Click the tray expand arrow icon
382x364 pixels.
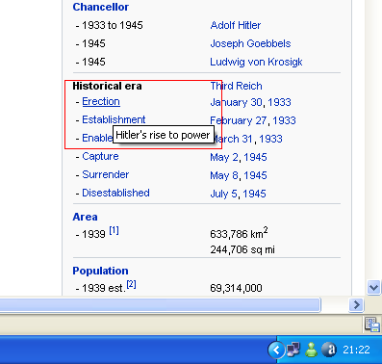click(276, 350)
